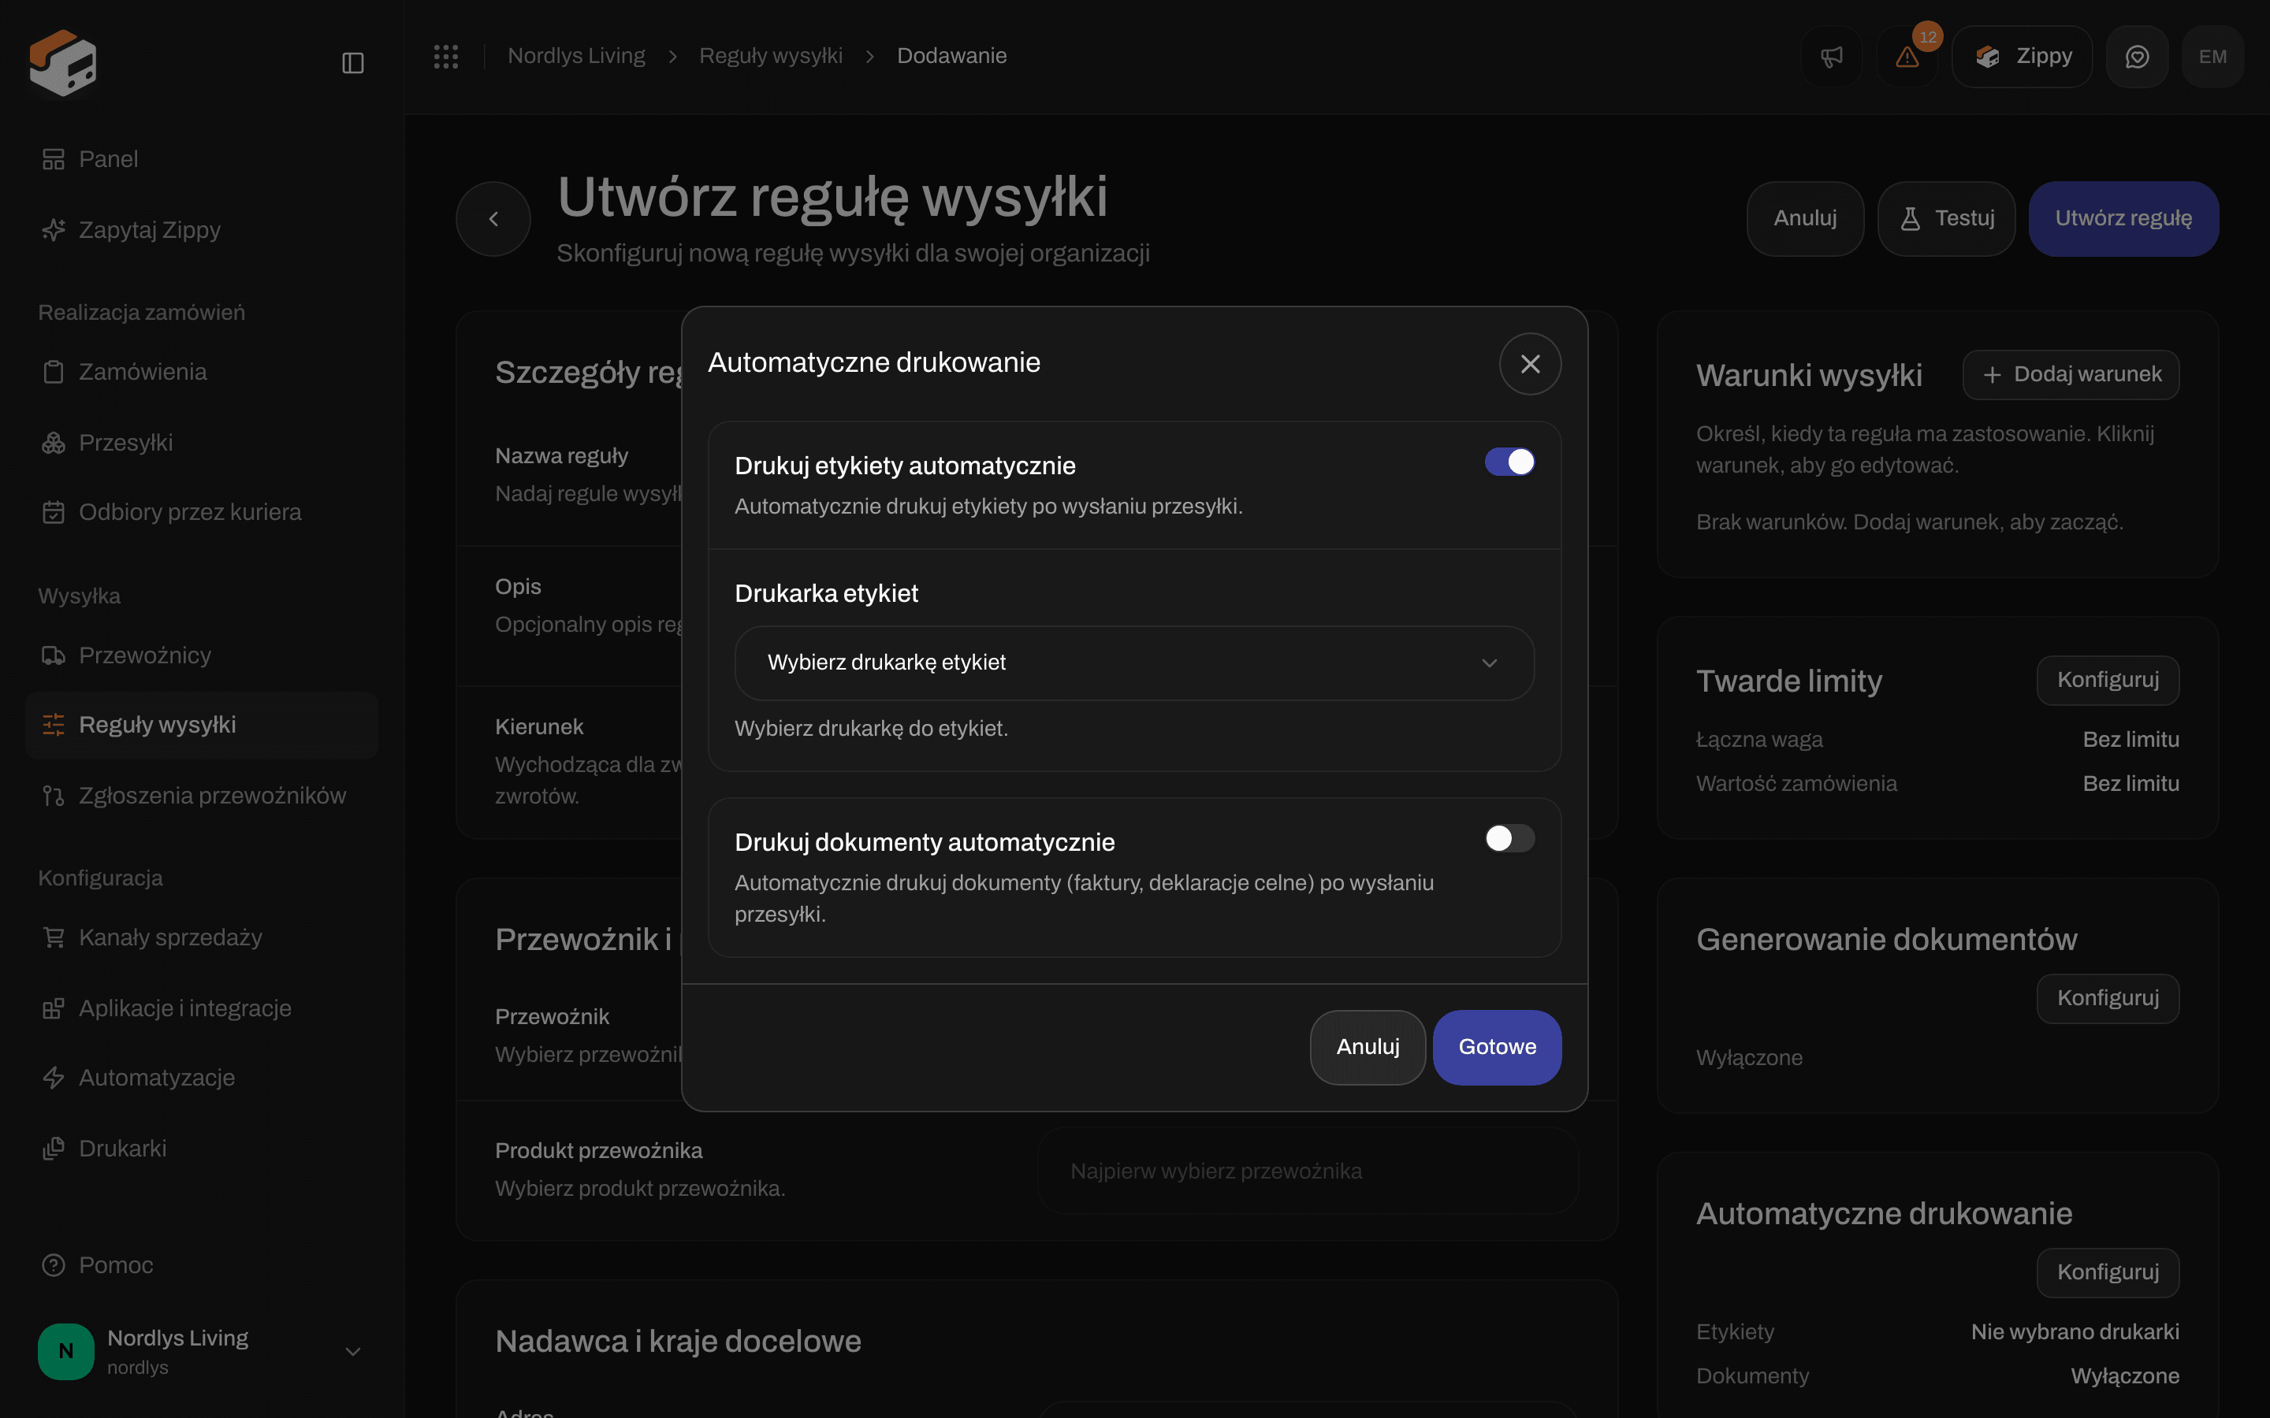Click the 'Nie wybrano drukarki' value
This screenshot has width=2270, height=1418.
coord(2075,1333)
